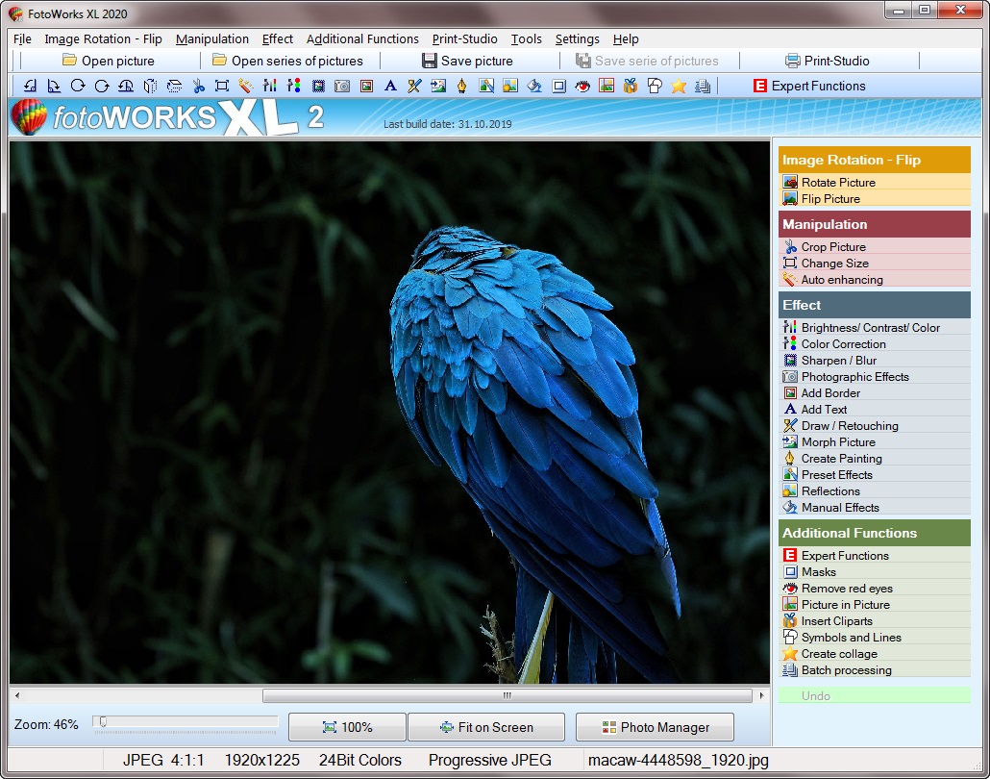Click the zoom slider handle

(x=102, y=721)
